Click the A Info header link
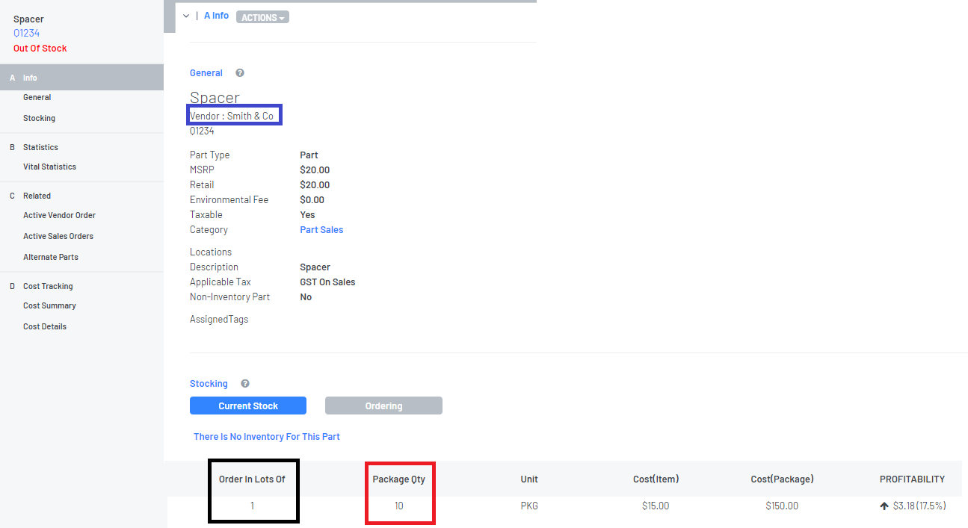Viewport: 968px width, 528px height. point(216,16)
